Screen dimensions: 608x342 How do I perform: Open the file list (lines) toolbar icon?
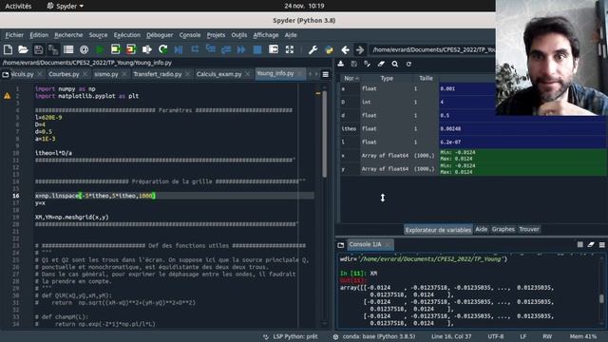[68, 49]
